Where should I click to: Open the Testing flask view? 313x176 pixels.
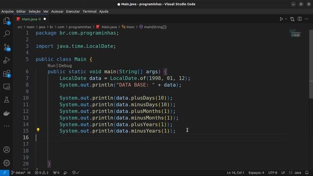click(x=6, y=100)
